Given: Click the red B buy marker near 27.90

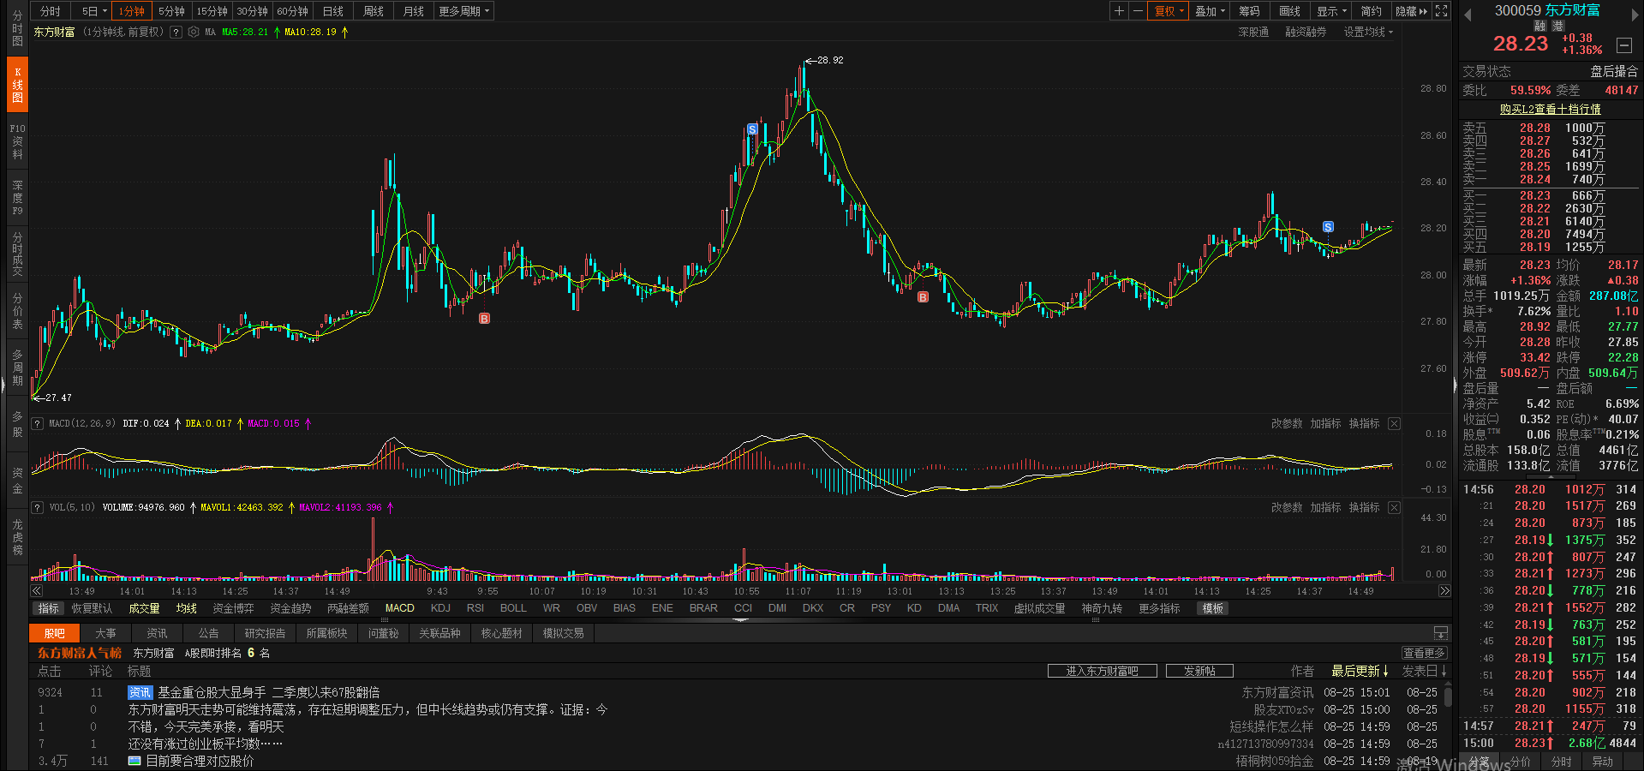Looking at the screenshot, I should [923, 297].
